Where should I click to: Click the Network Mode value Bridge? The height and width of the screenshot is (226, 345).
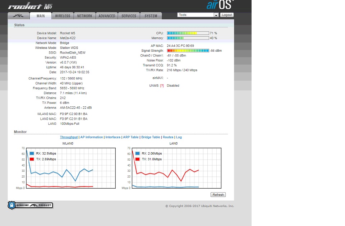64,43
